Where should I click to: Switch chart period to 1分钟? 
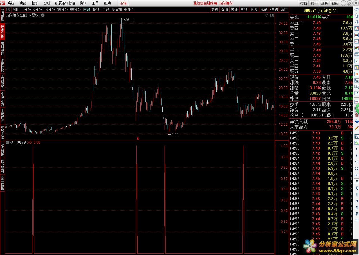(x=26, y=10)
